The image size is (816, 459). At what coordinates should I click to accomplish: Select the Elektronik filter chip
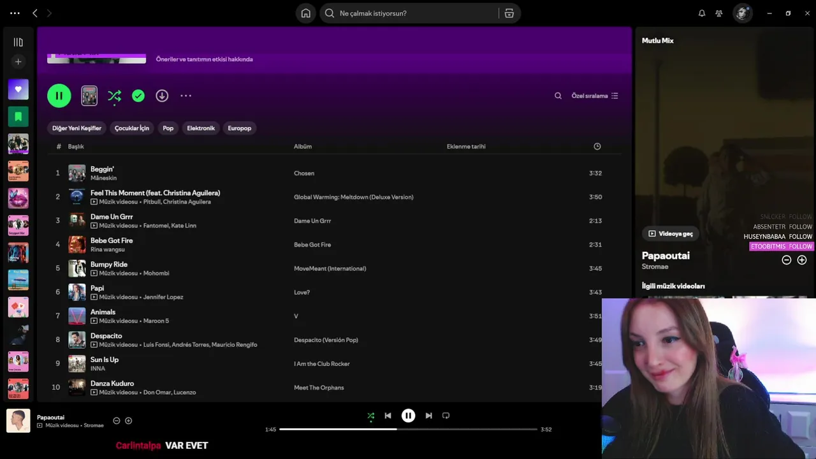pyautogui.click(x=201, y=128)
